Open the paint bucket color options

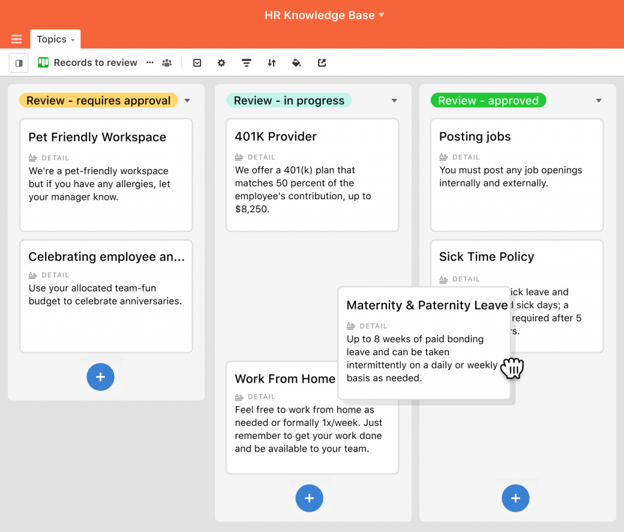297,63
